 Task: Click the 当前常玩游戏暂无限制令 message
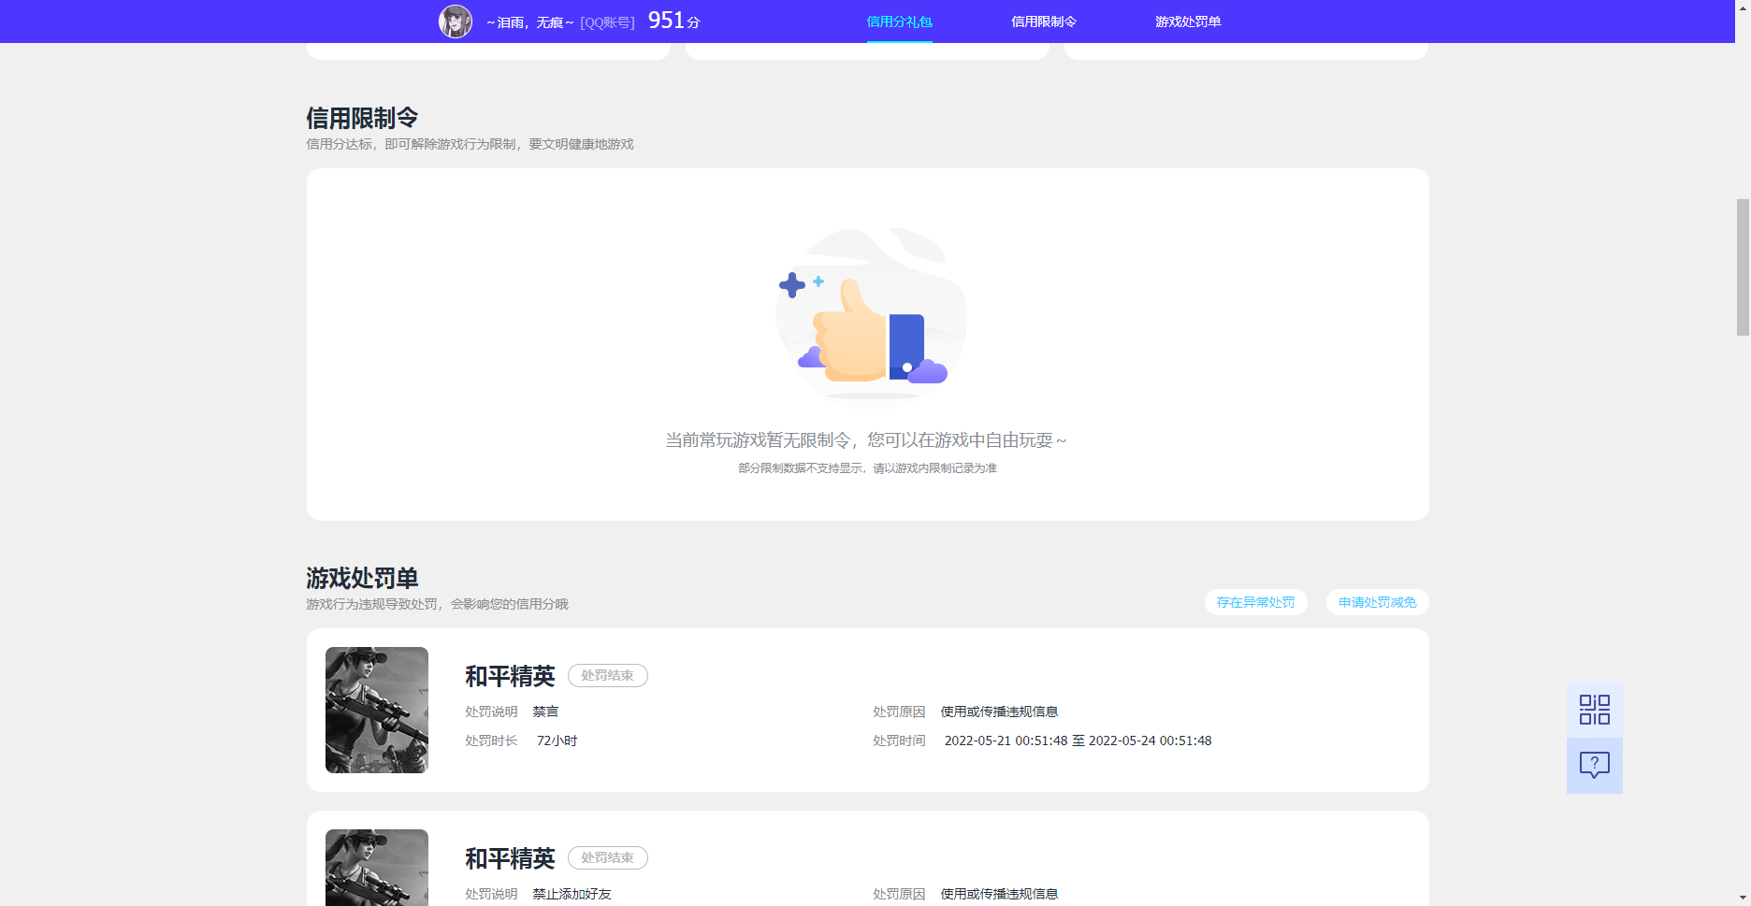(866, 439)
